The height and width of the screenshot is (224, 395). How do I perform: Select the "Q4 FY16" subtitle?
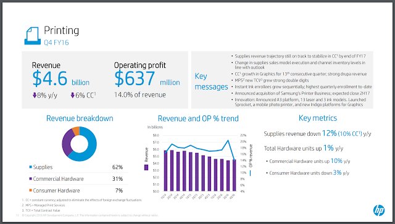click(x=56, y=43)
